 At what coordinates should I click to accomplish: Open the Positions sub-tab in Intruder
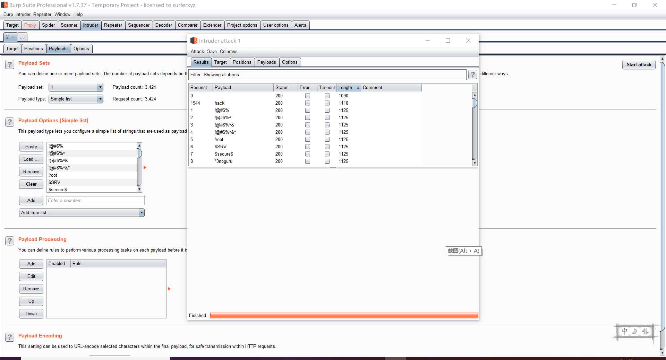34,49
